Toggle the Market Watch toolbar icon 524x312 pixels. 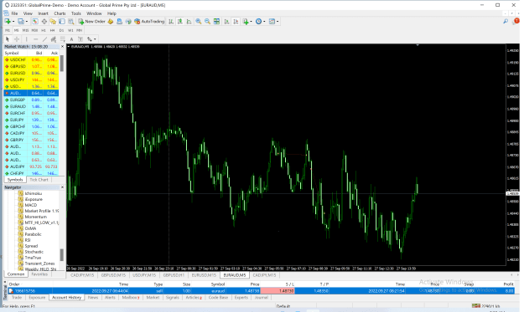[x=35, y=22]
